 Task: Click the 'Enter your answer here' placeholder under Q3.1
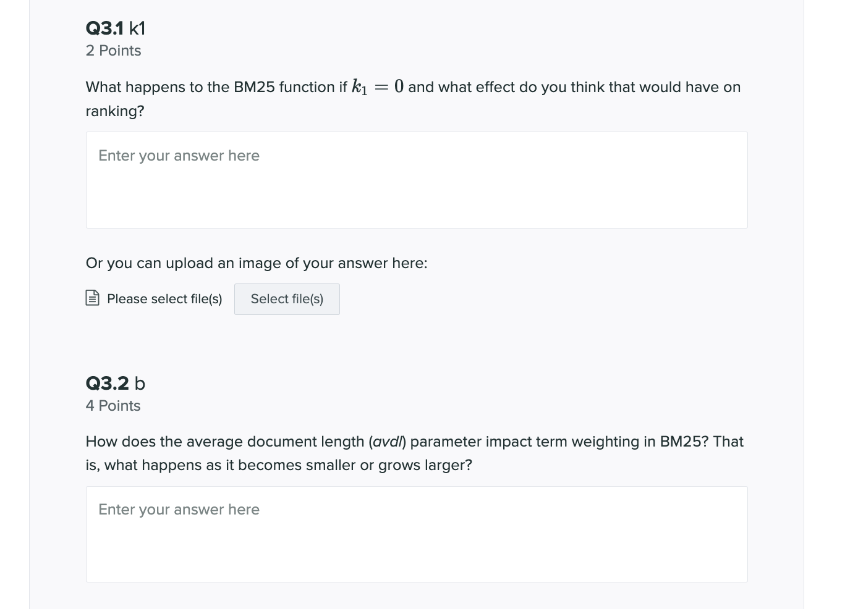(x=179, y=156)
